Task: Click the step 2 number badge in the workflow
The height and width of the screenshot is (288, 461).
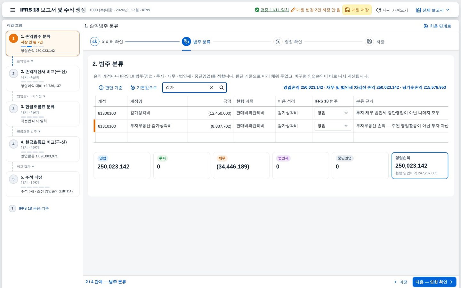Action: (x=13, y=74)
